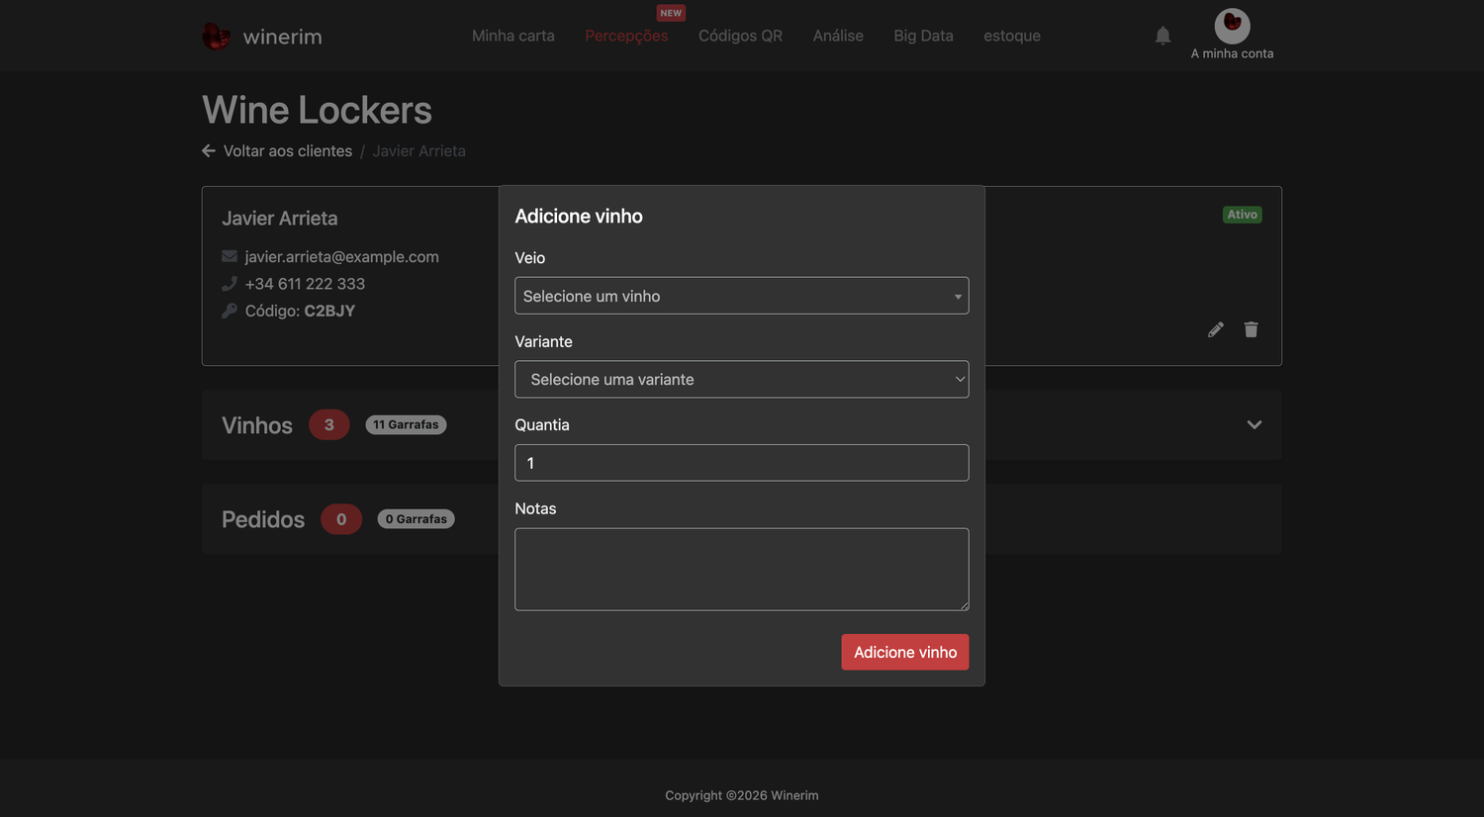Screen dimensions: 1484x817
Task: Follow the Voltar aos clientes link
Action: 288,151
